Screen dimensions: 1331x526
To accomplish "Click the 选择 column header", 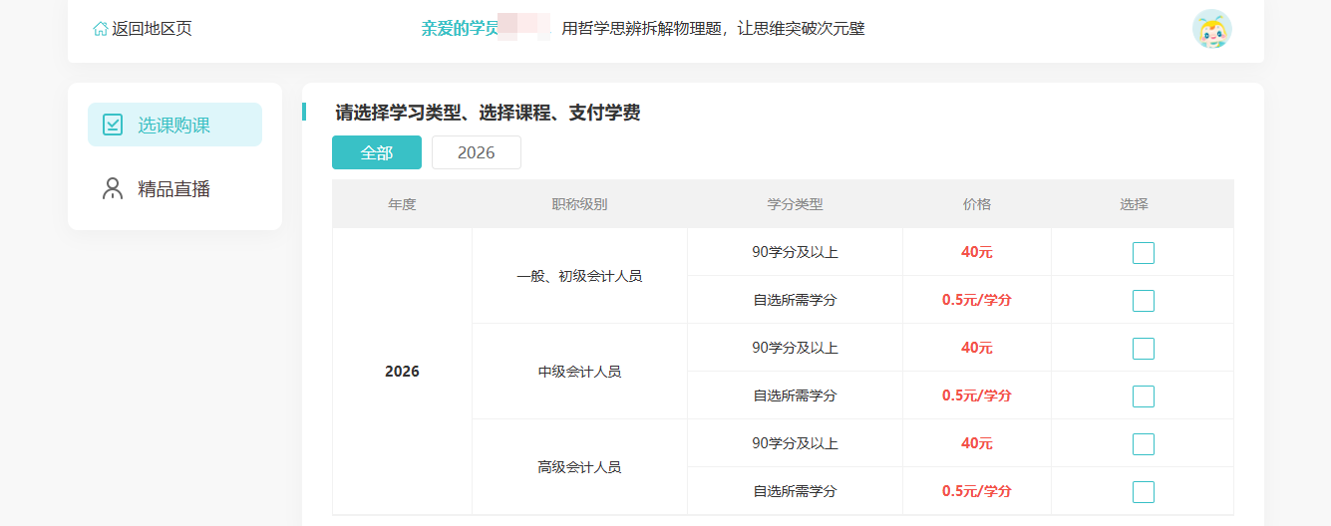I will pyautogui.click(x=1135, y=204).
